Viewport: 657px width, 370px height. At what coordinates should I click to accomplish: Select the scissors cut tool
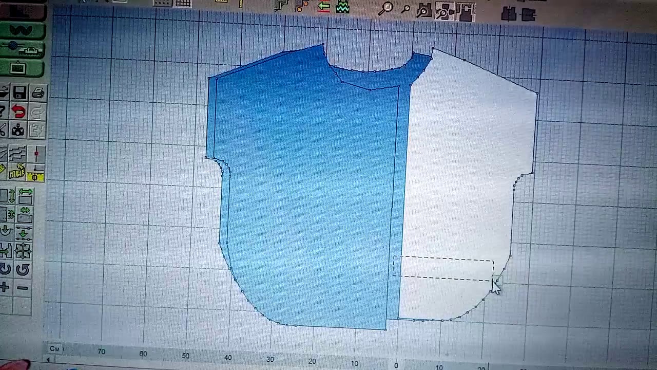click(3, 129)
